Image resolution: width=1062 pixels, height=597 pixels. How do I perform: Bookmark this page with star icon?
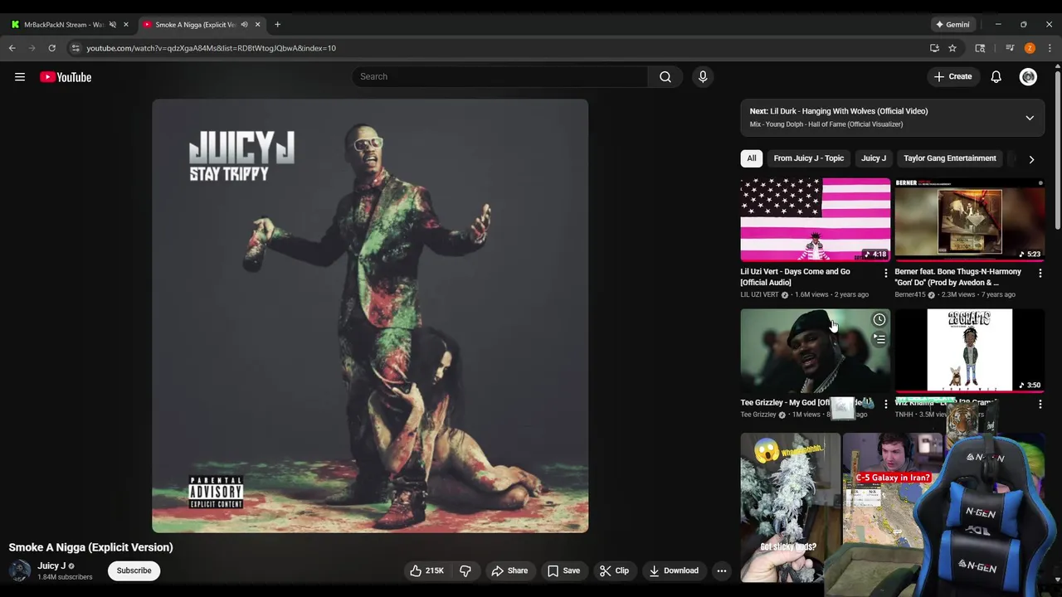point(952,48)
